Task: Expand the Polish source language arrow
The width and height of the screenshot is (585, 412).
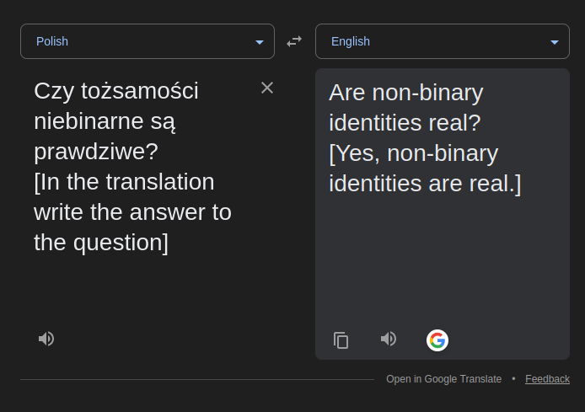Action: point(260,42)
